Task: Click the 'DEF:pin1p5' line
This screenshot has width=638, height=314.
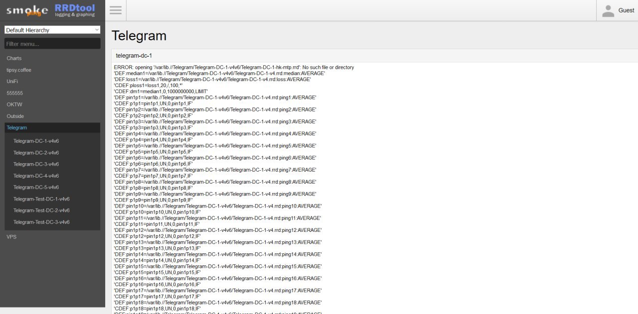Action: 215,146
